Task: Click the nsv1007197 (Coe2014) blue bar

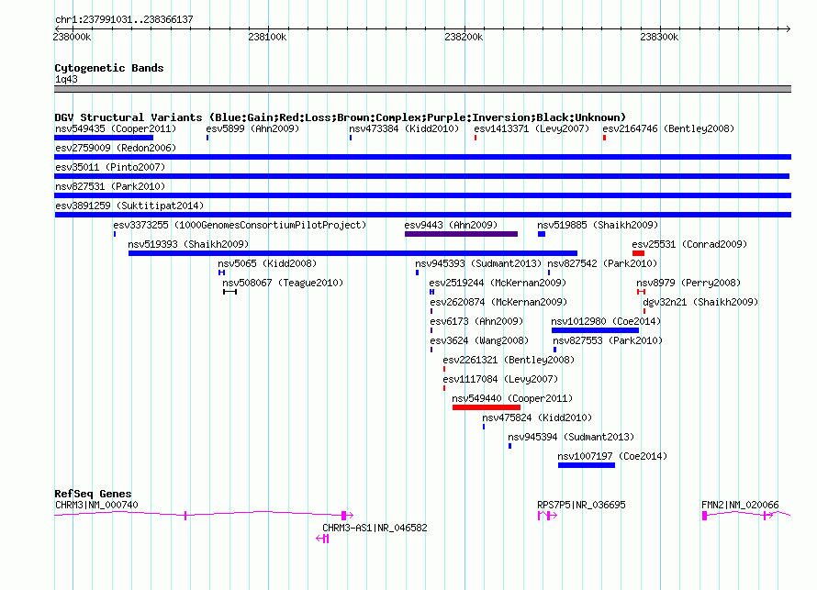Action: point(587,465)
